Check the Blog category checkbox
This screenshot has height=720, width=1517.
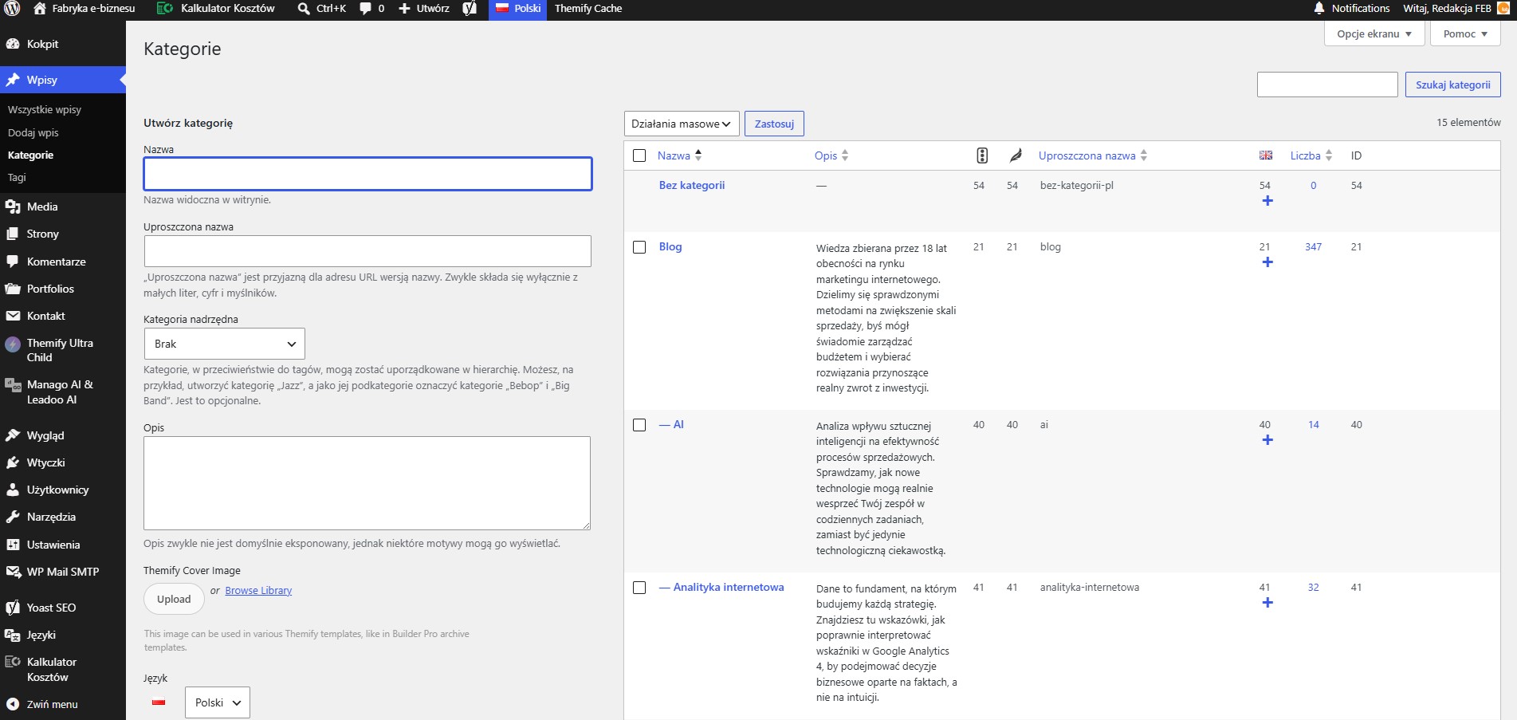pos(639,247)
